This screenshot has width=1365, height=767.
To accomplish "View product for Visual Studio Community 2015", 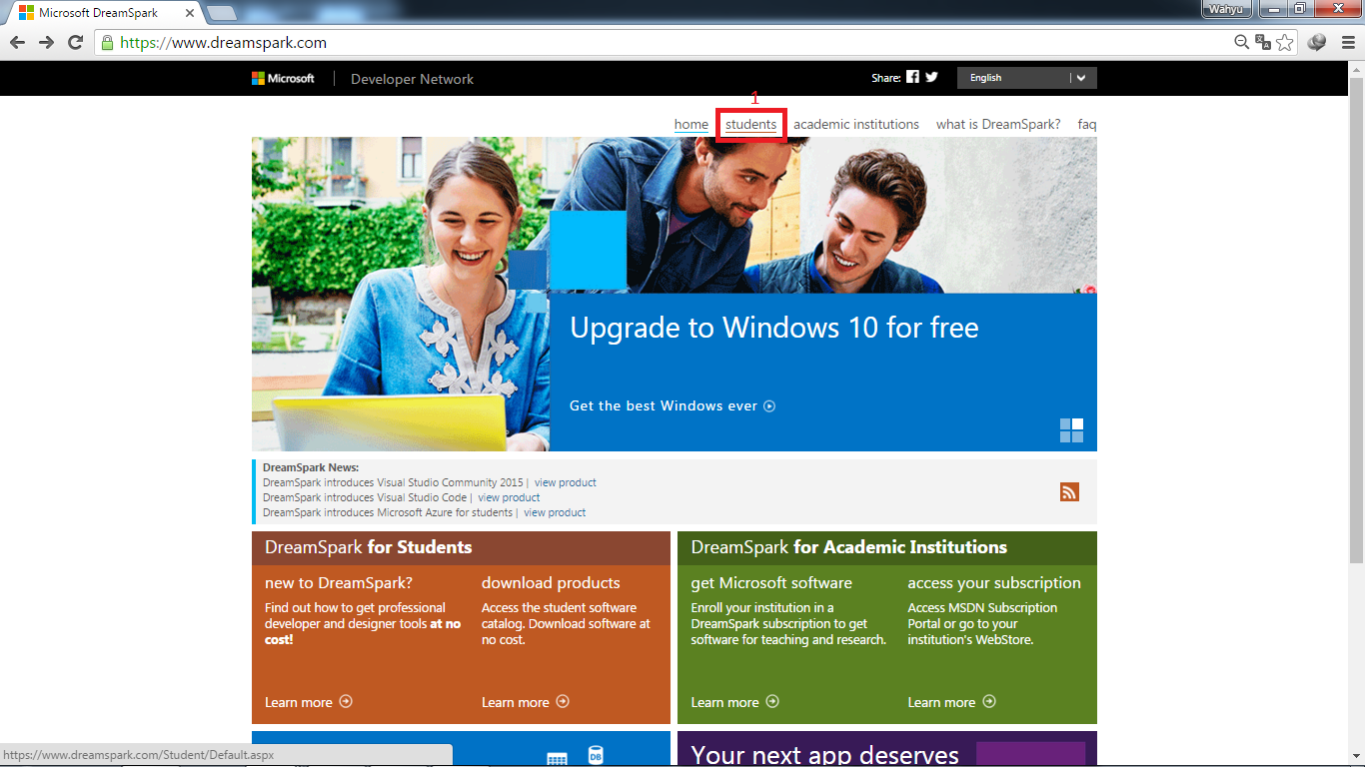I will pyautogui.click(x=565, y=482).
